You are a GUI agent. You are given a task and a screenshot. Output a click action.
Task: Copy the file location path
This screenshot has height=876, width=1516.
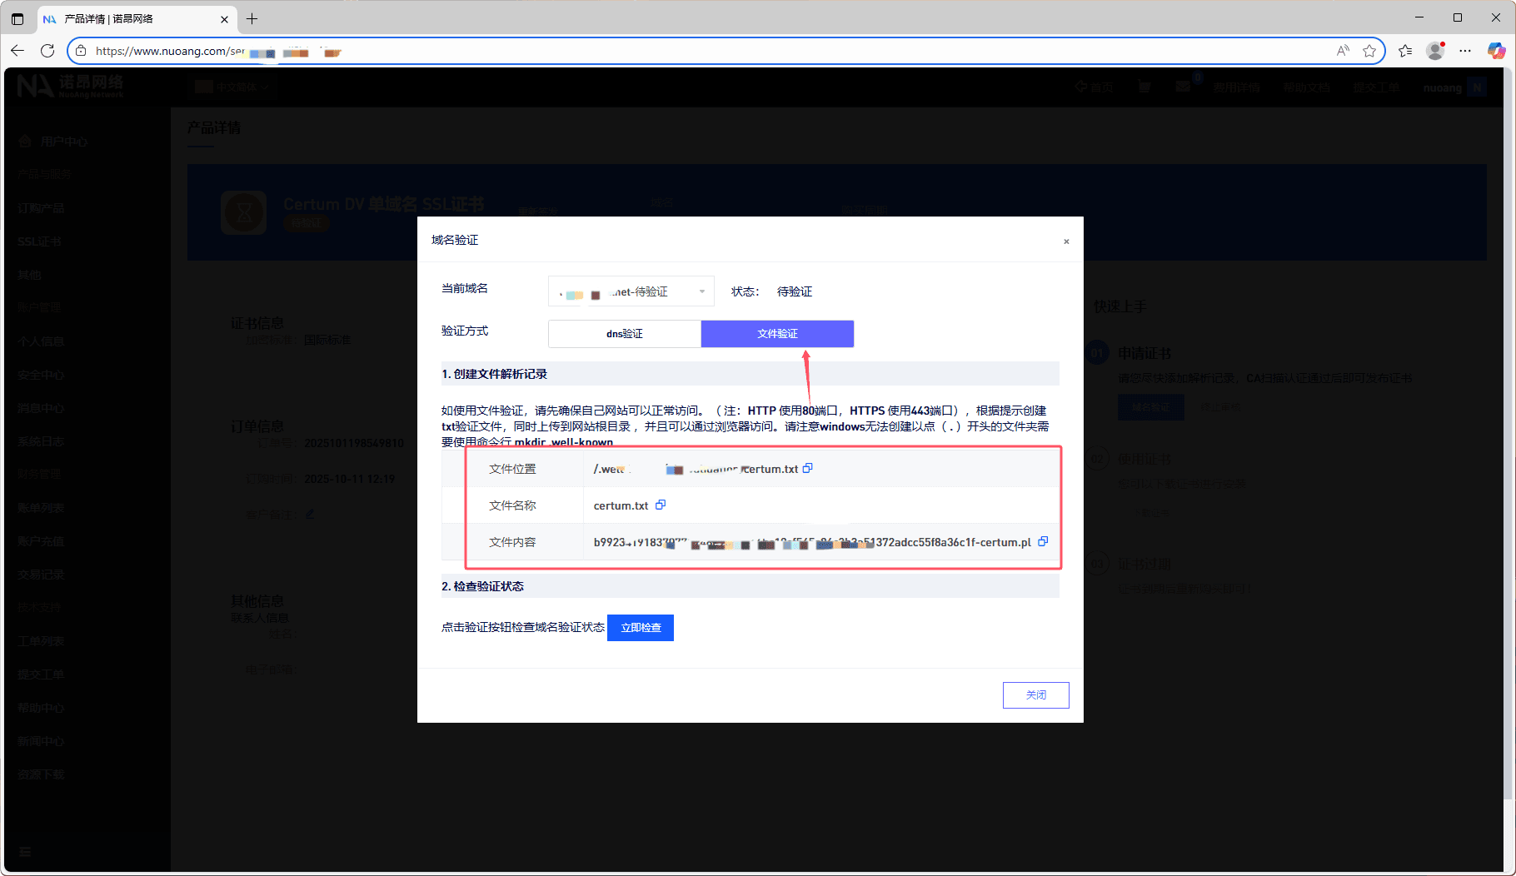807,469
